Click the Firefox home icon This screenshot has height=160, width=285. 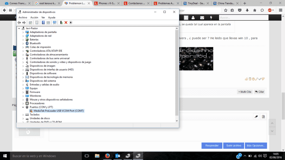pos(255,10)
